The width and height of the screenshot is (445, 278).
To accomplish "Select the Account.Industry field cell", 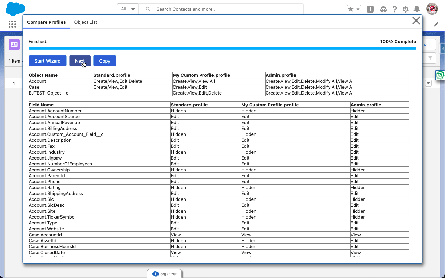I will pos(99,152).
